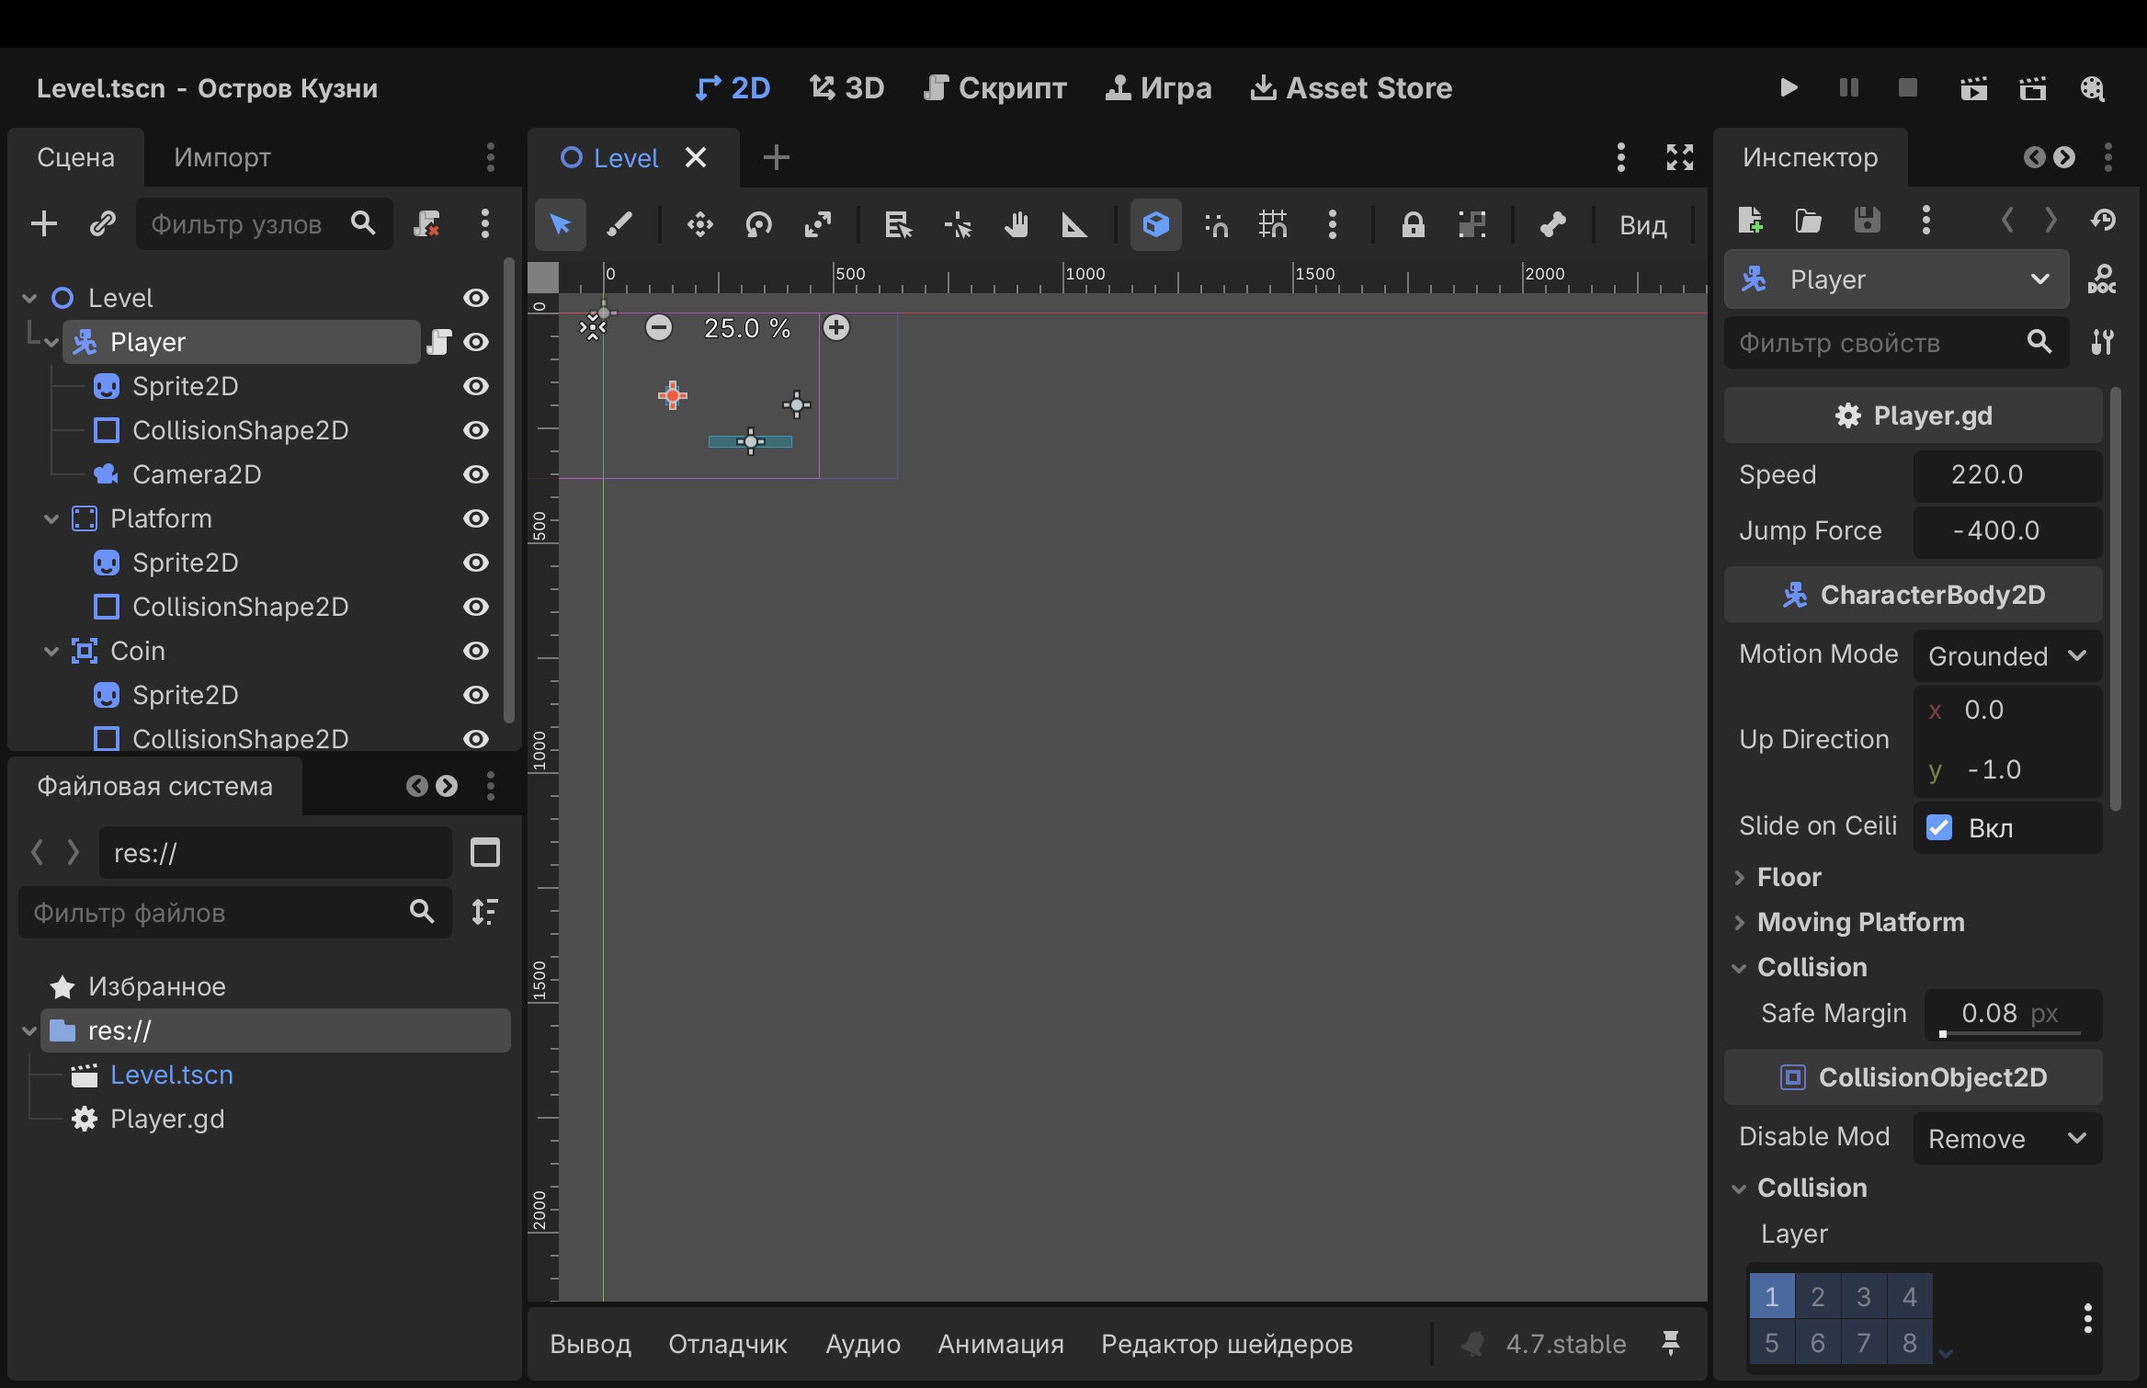Open the Импорт tab

[x=222, y=157]
